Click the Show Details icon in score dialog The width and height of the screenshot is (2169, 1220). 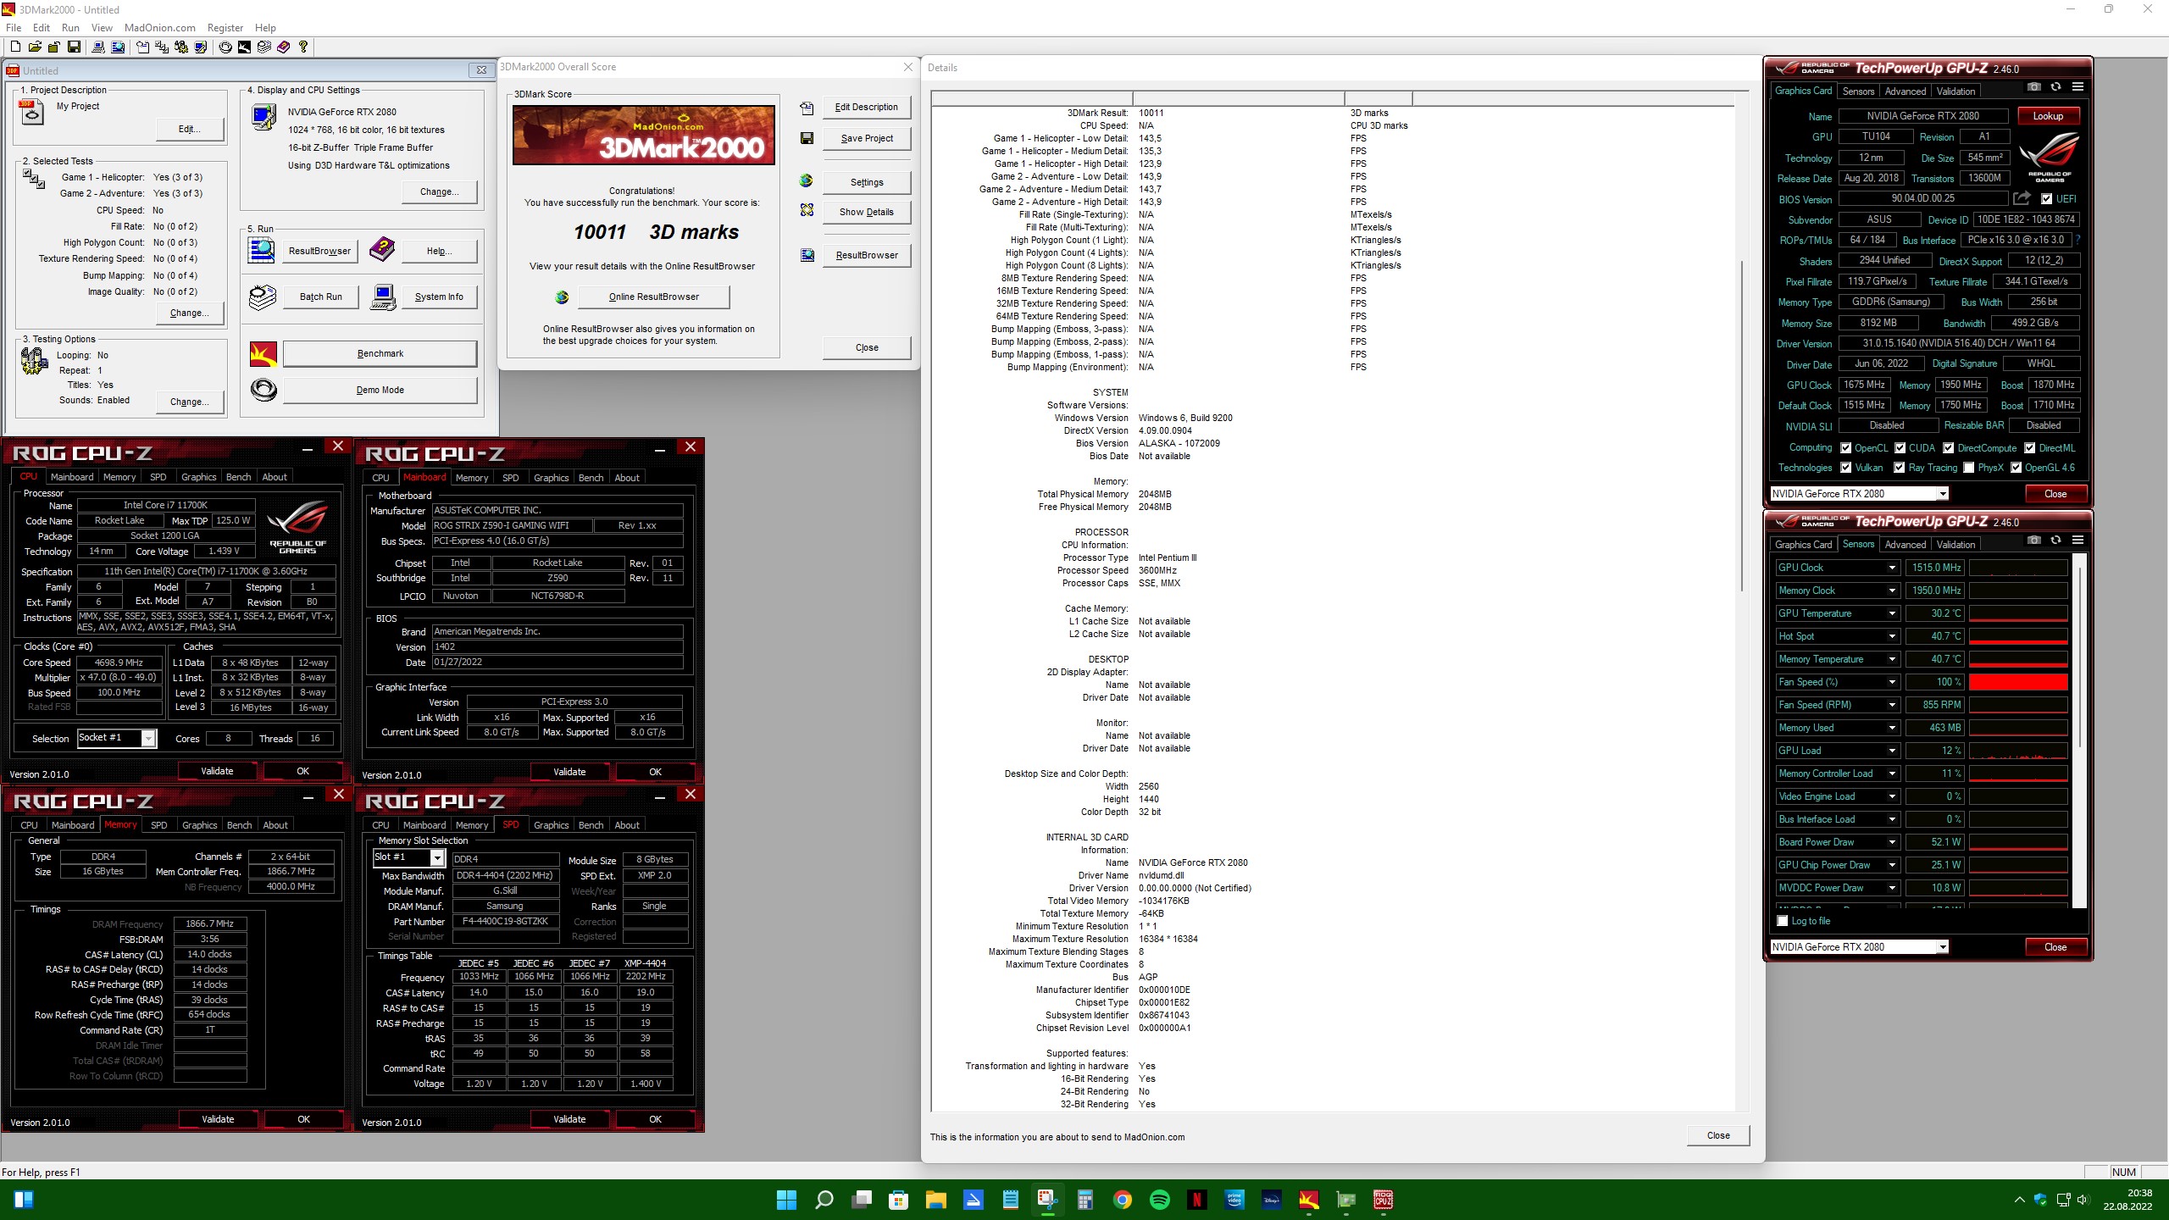[807, 210]
